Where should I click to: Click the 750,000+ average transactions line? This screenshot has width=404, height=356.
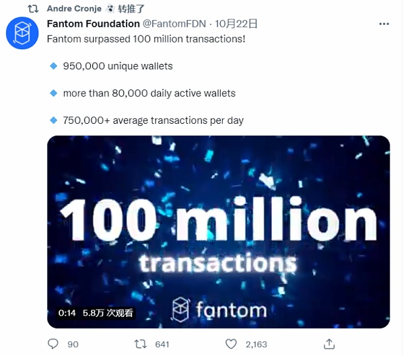pyautogui.click(x=154, y=120)
